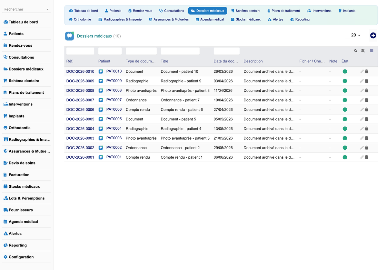Screen dimensions: 387x270
Task: Open patient link PAT0001
Action: [x=114, y=157]
